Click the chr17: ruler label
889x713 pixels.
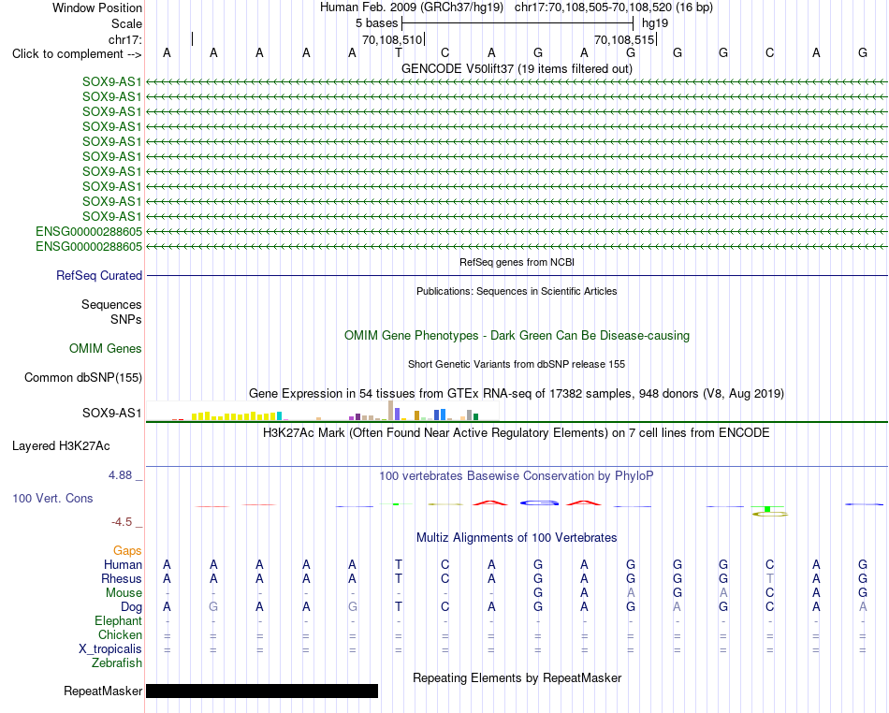pyautogui.click(x=125, y=39)
